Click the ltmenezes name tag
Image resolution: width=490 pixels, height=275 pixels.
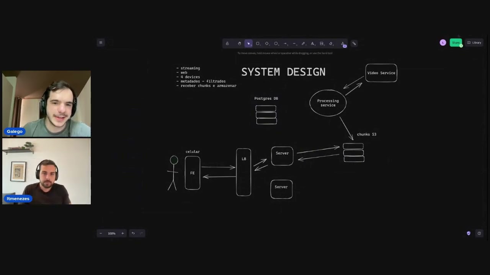pos(18,199)
